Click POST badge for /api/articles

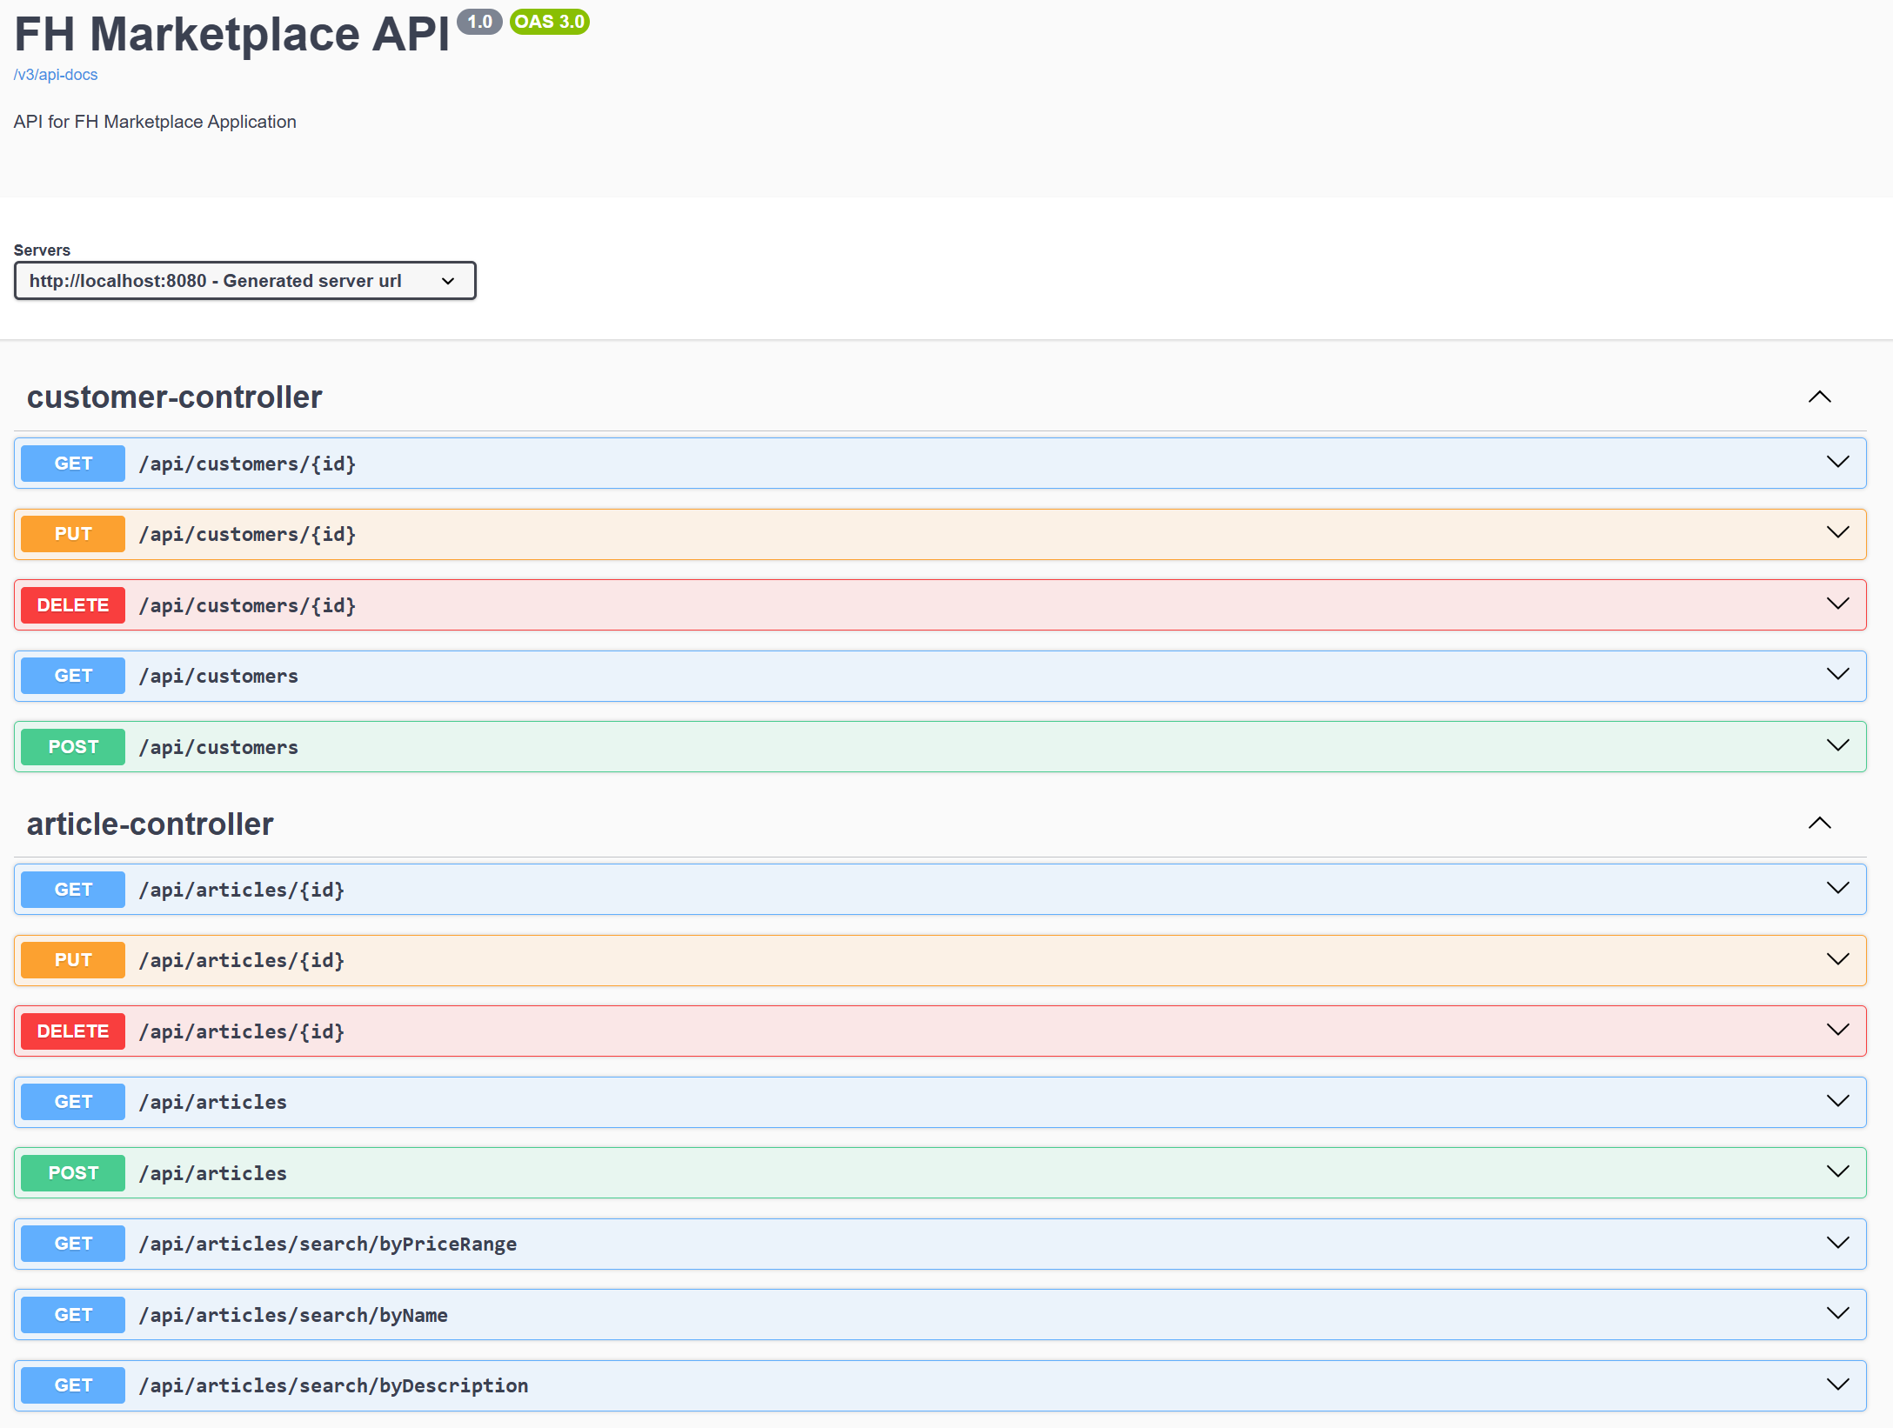pos(73,1173)
